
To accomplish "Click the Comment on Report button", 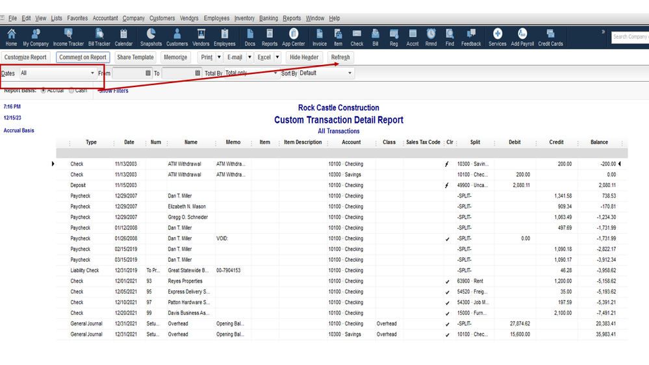I will pyautogui.click(x=83, y=57).
